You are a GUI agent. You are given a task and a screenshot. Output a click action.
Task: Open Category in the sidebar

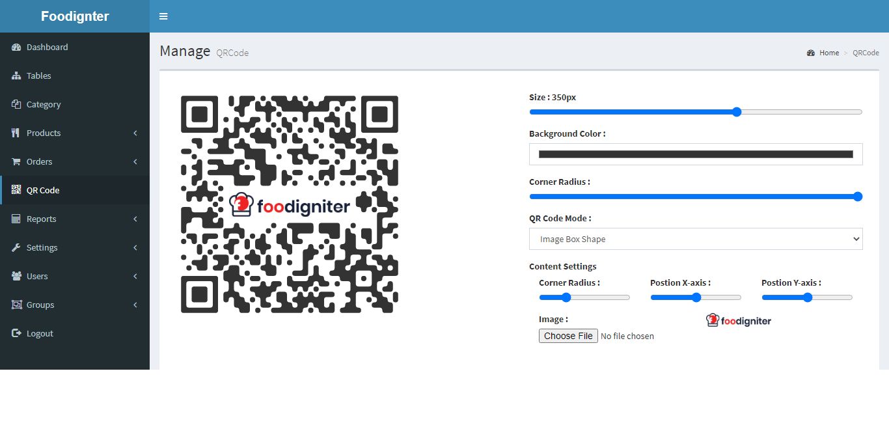point(75,104)
